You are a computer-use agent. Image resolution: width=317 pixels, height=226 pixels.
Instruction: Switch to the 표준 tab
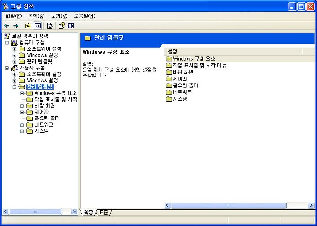(x=104, y=212)
